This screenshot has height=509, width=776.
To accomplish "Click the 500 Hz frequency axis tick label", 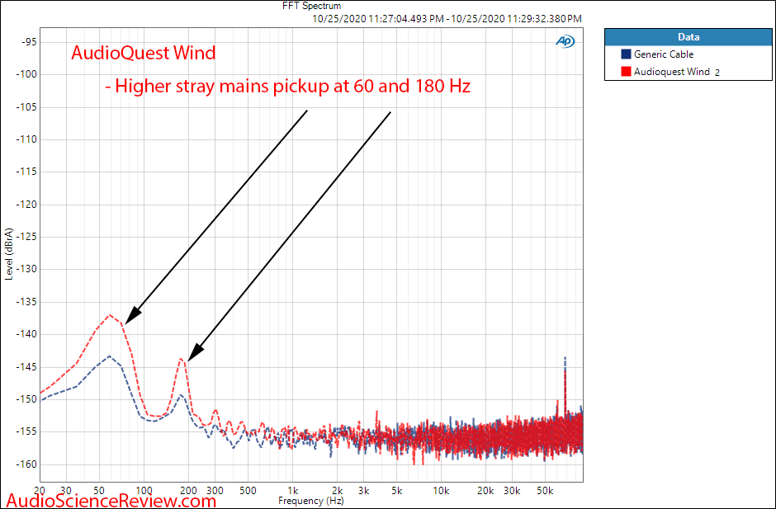I will point(248,491).
